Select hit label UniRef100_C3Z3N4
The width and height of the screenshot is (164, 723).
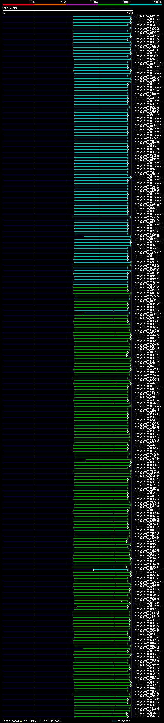[x=147, y=95]
